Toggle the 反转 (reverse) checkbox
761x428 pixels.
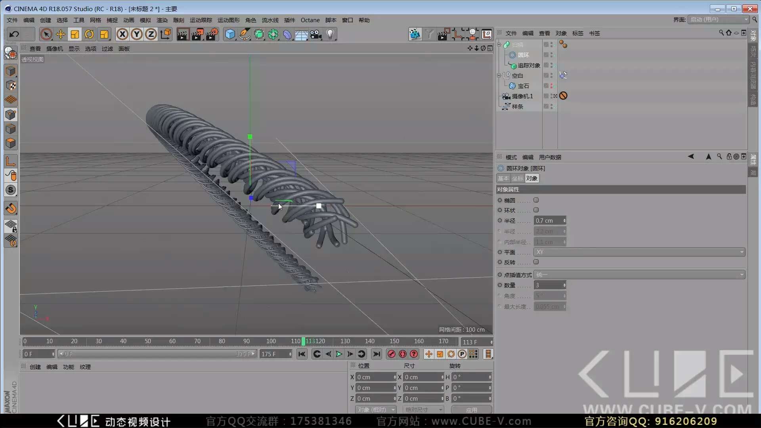pyautogui.click(x=536, y=262)
